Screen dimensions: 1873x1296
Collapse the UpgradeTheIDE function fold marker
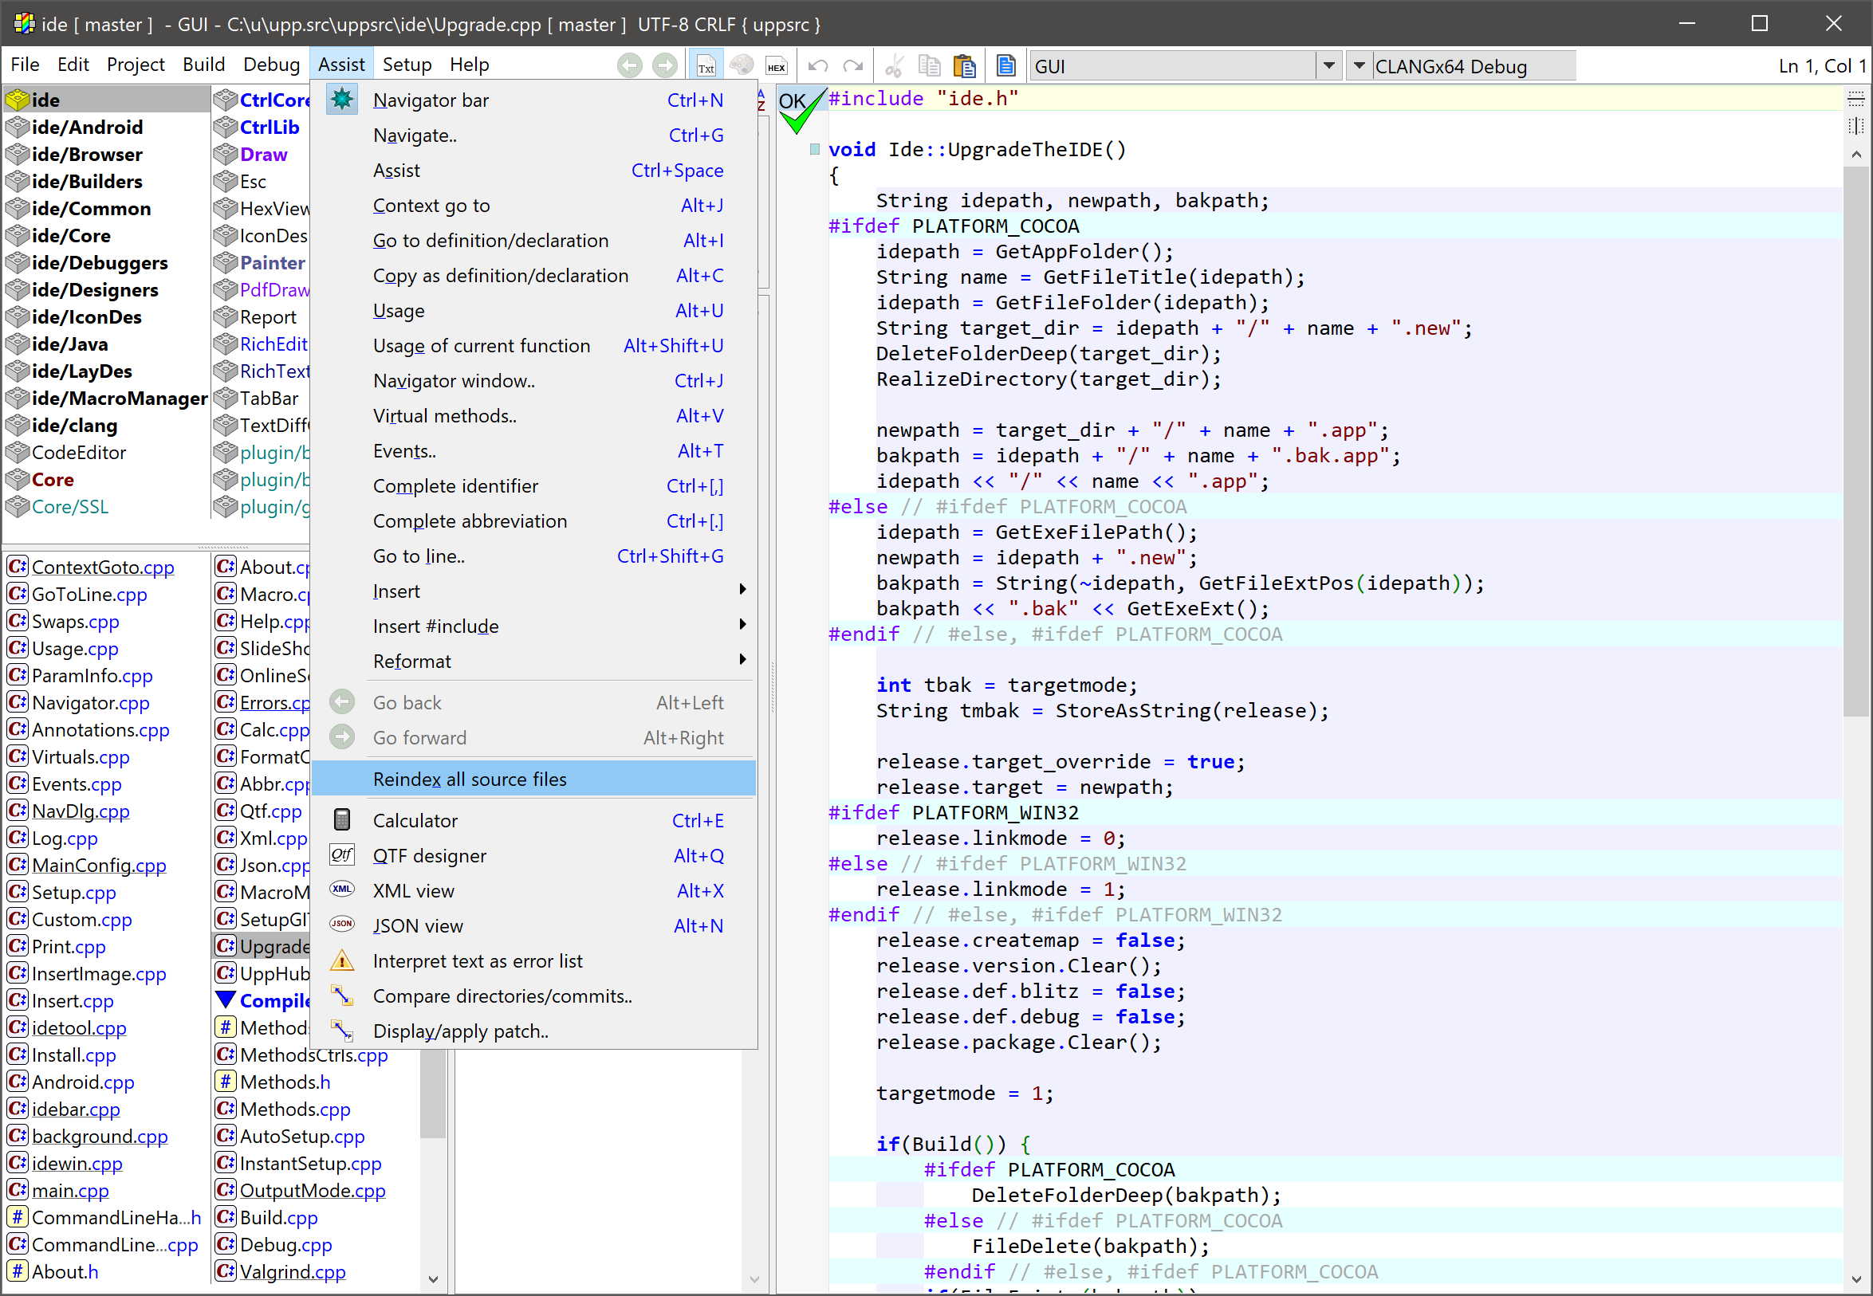coord(814,149)
